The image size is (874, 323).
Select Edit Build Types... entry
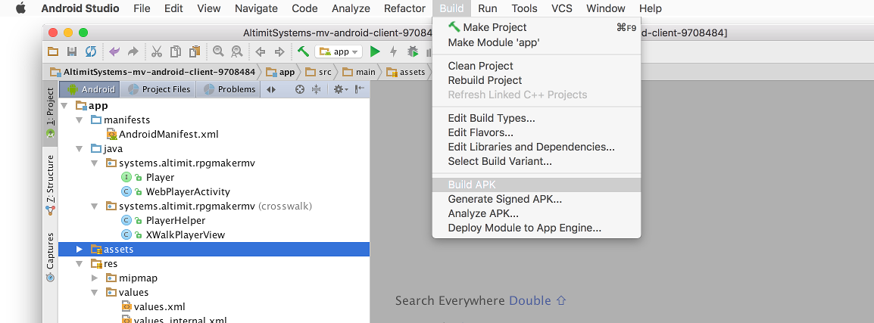click(x=536, y=118)
